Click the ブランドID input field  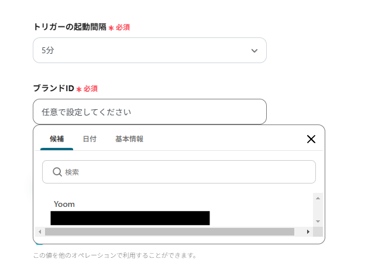coord(150,112)
